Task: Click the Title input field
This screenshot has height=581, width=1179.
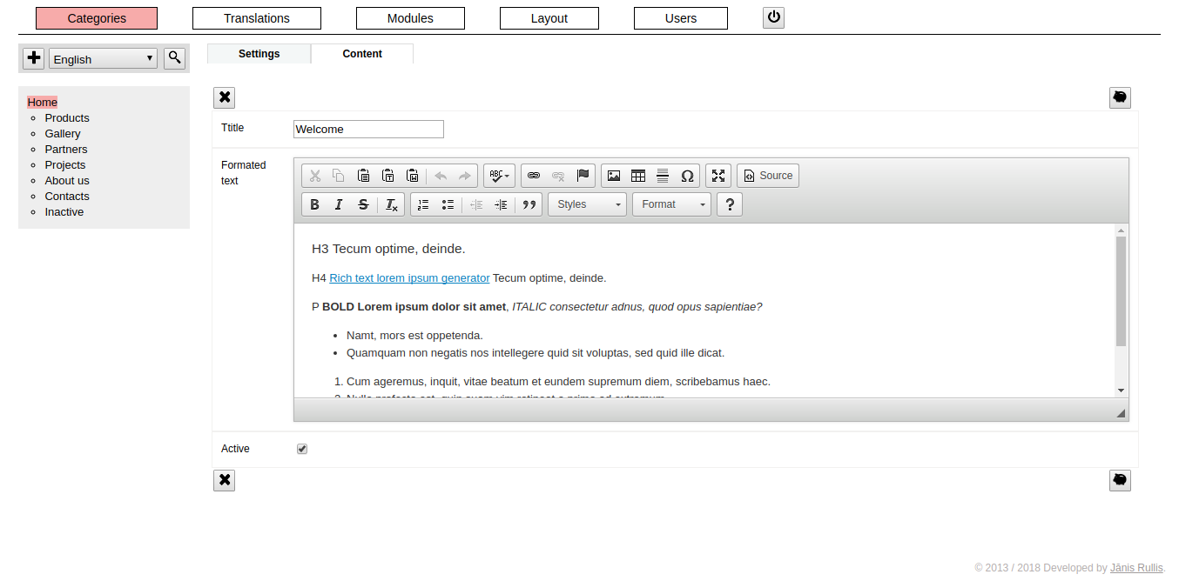Action: (x=368, y=129)
